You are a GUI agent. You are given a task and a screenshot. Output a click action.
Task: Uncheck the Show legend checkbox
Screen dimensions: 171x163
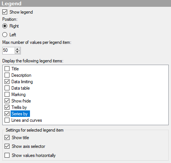tap(5, 12)
